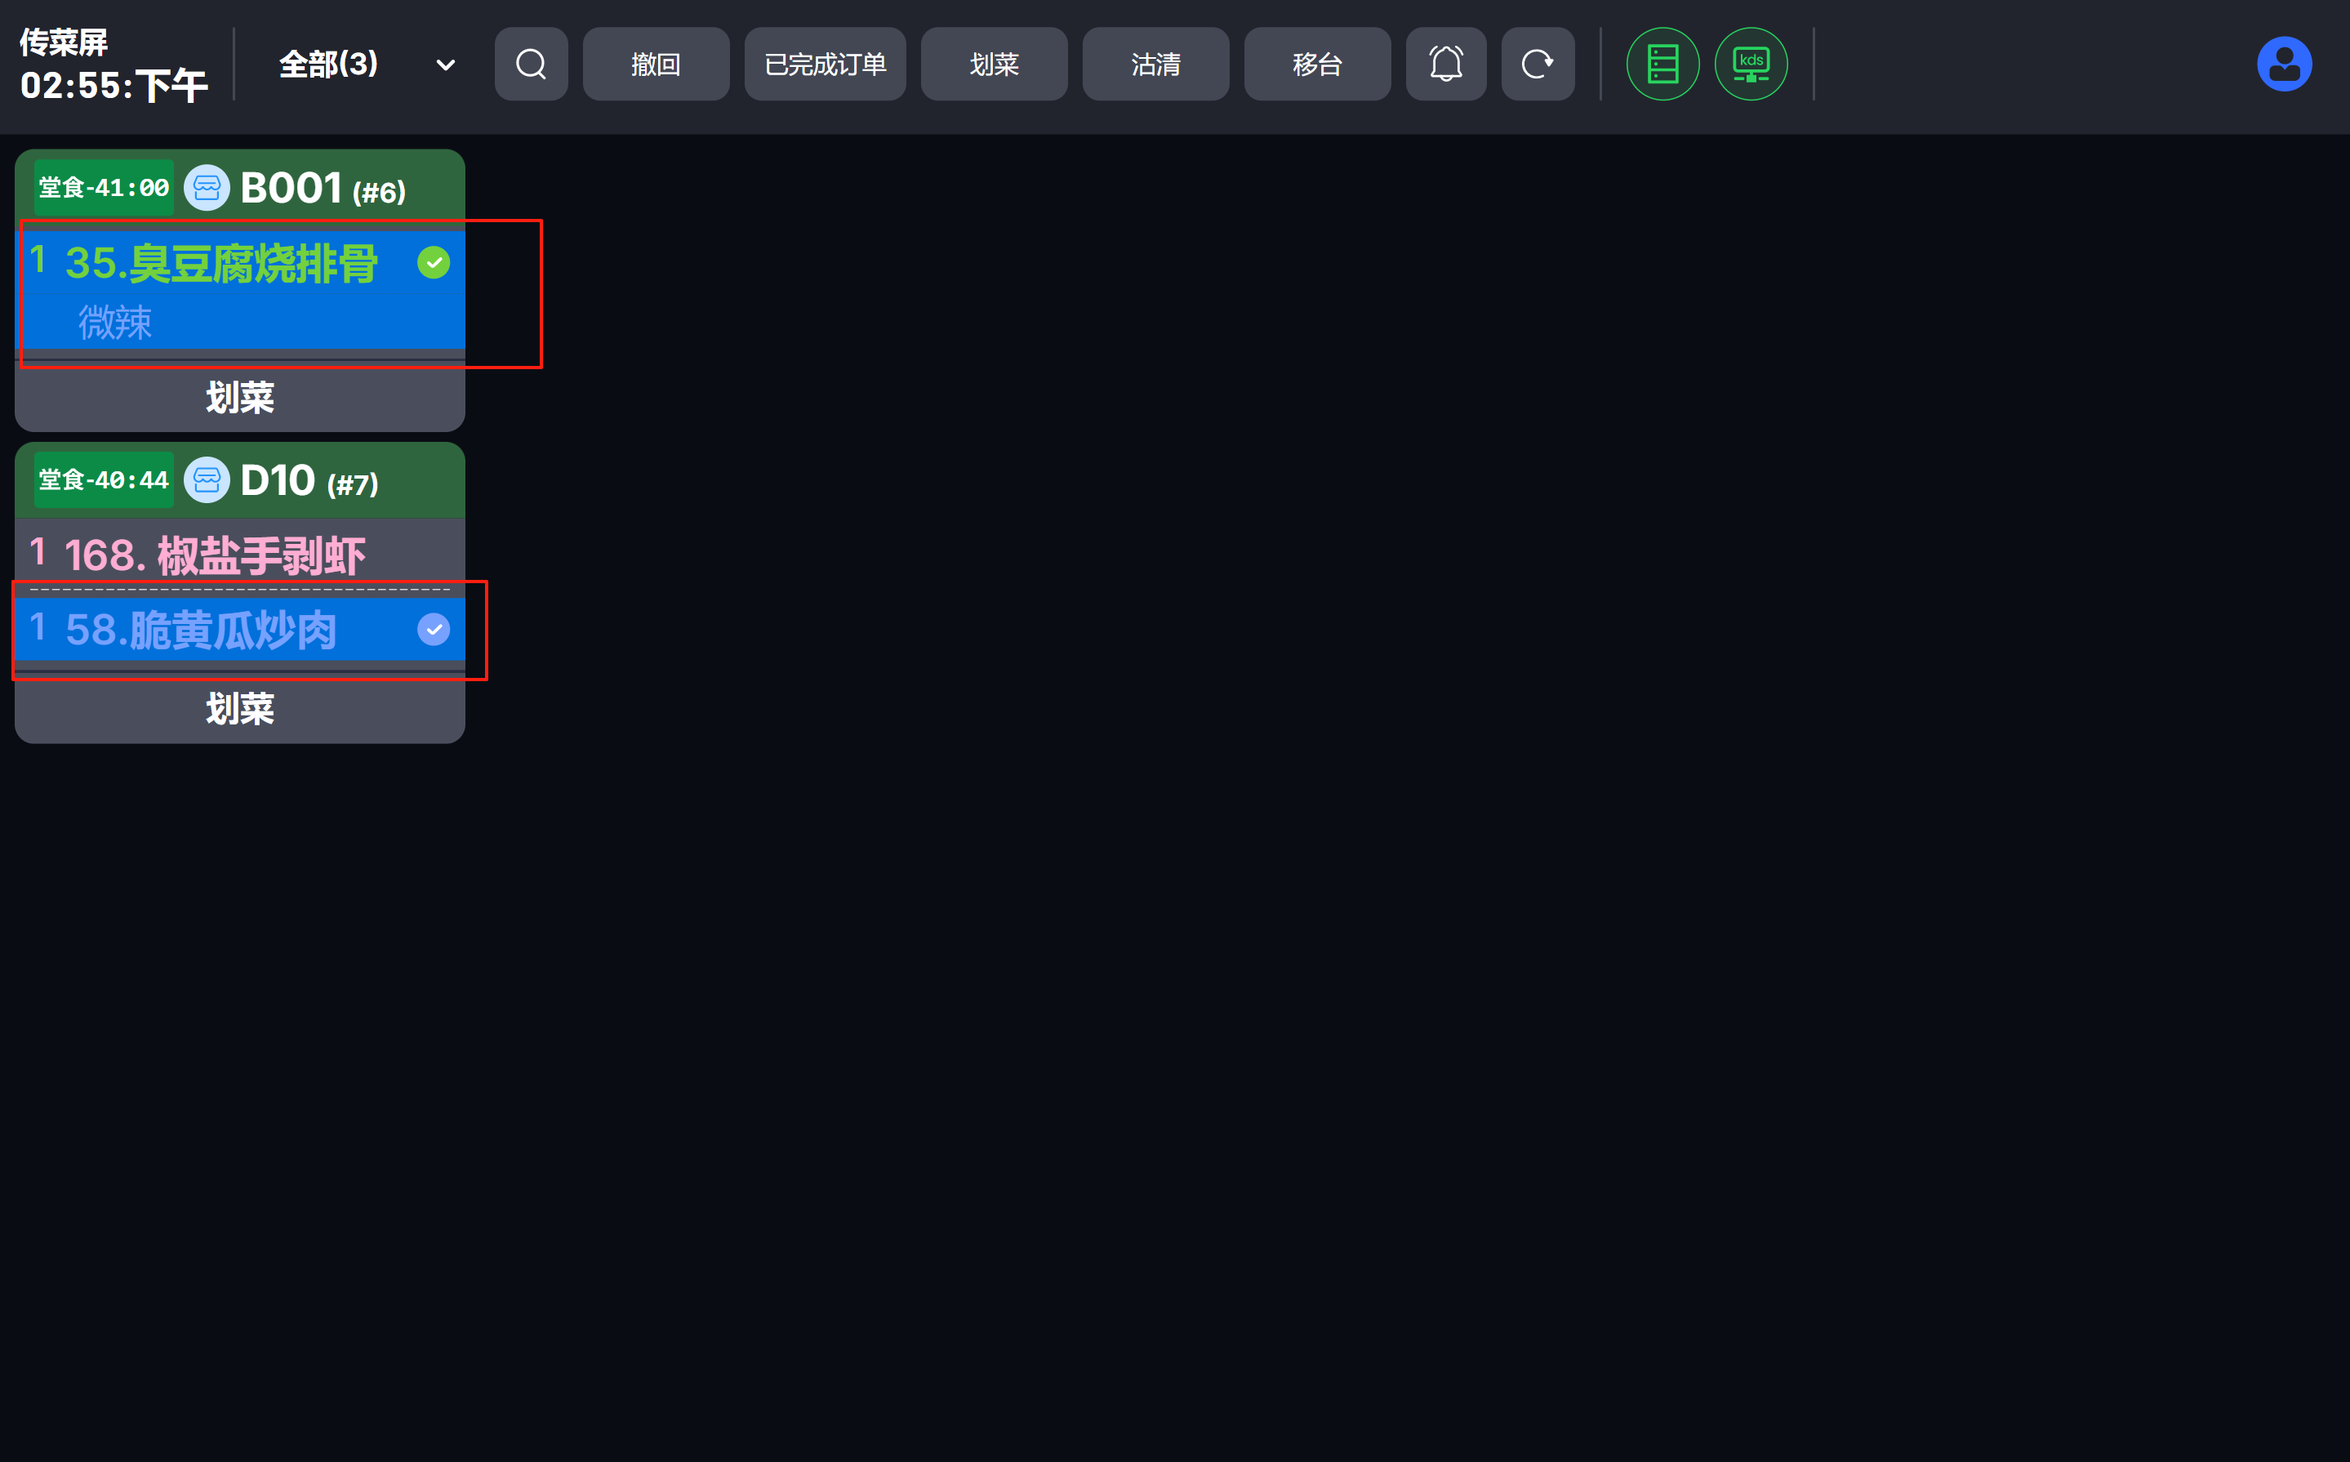Image resolution: width=2350 pixels, height=1462 pixels.
Task: Click the 堂食-41:00 timer badge
Action: pyautogui.click(x=104, y=188)
